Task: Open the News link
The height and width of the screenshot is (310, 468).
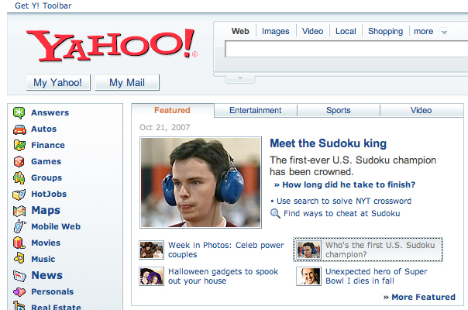Action: pos(46,275)
